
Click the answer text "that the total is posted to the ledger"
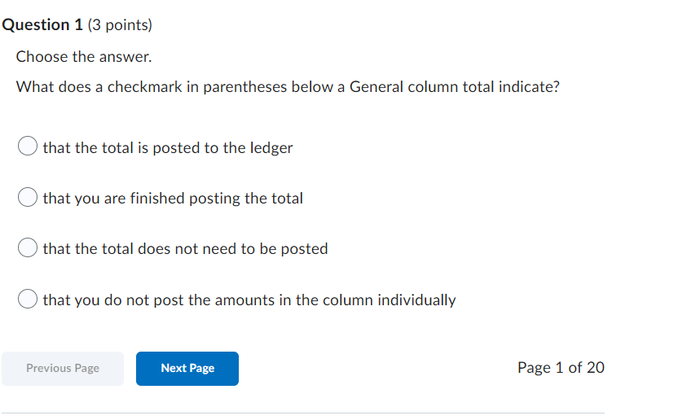(x=168, y=148)
